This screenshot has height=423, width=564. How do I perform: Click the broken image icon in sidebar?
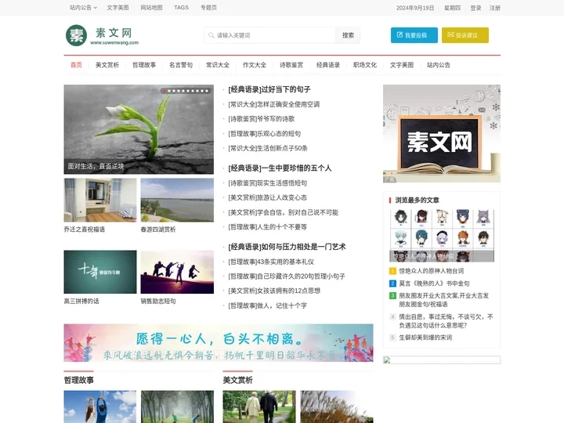387,360
